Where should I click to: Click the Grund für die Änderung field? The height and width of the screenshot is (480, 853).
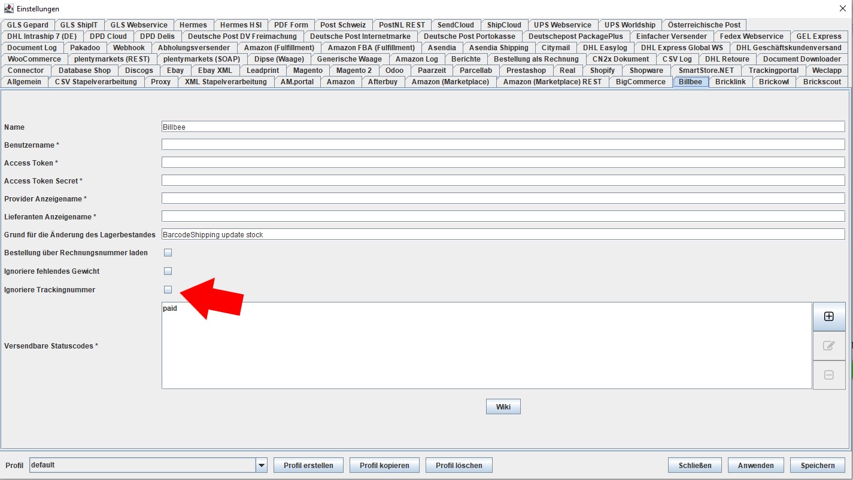click(503, 234)
